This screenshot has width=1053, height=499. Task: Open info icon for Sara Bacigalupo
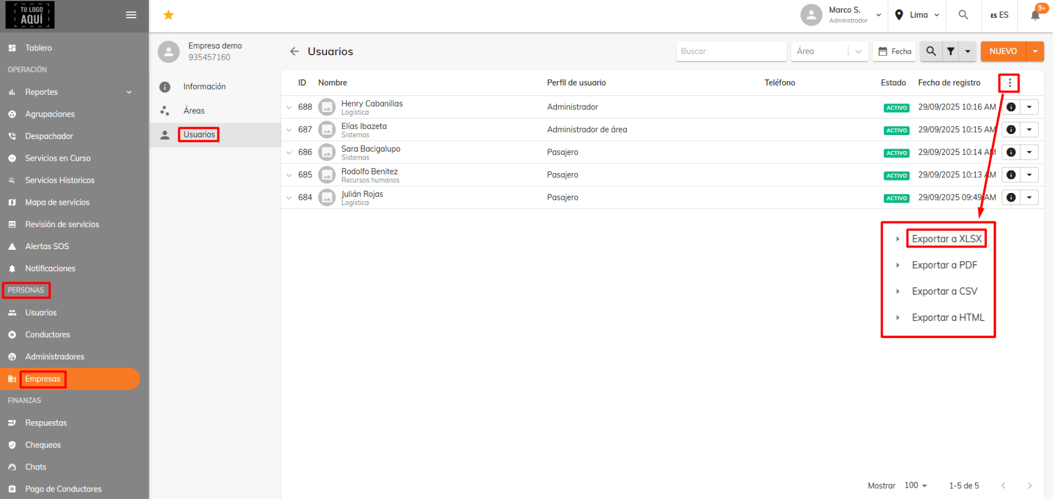1011,152
